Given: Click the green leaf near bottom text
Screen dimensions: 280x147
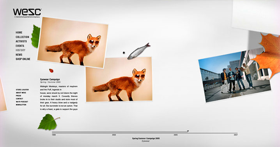Looking at the screenshot, I should (48, 122).
